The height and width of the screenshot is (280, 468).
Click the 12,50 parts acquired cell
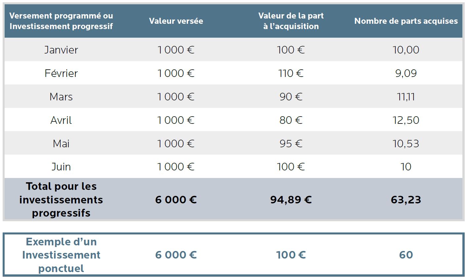pos(406,120)
